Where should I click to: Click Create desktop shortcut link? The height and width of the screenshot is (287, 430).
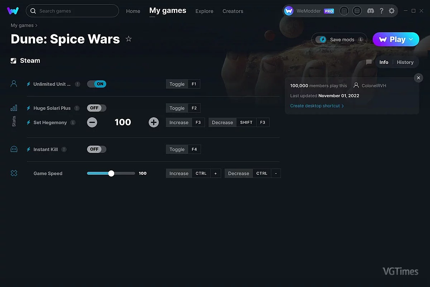[317, 106]
